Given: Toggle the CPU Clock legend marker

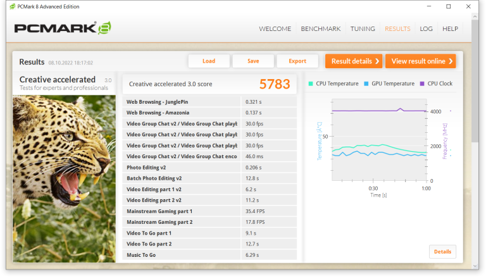Looking at the screenshot, I should (x=422, y=83).
